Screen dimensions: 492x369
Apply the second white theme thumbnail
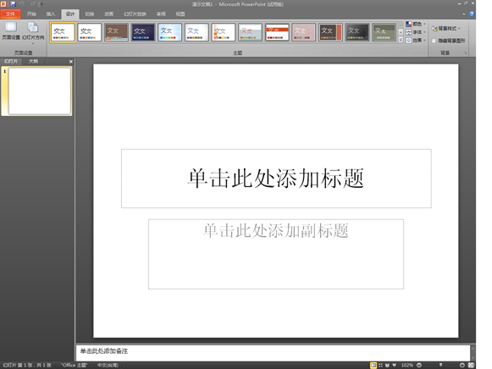[90, 32]
